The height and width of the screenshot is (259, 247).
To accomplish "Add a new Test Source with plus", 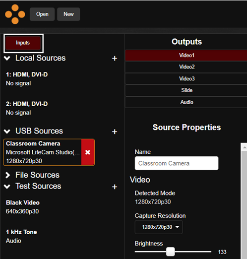I will (x=115, y=187).
